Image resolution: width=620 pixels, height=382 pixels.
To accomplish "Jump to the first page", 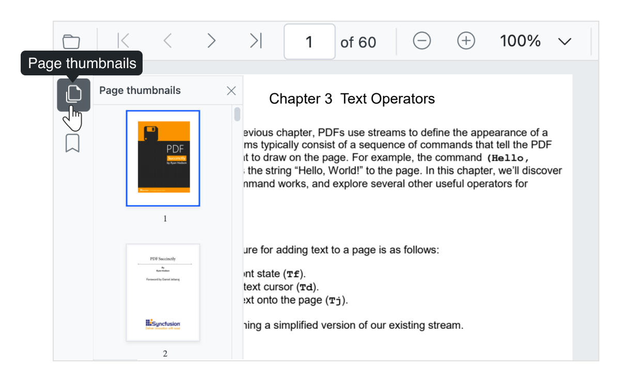I will [x=123, y=41].
